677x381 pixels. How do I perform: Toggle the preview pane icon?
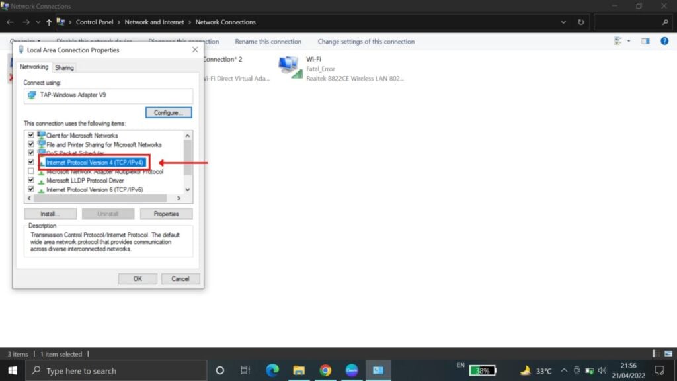click(645, 41)
